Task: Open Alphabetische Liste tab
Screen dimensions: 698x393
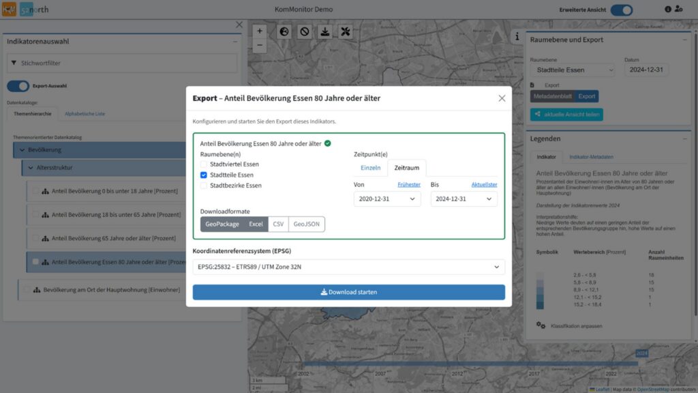Action: 85,114
